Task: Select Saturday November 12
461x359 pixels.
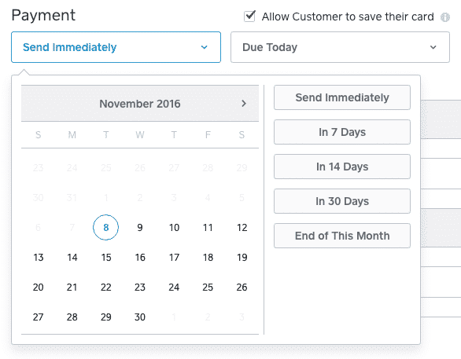Action: pyautogui.click(x=242, y=228)
